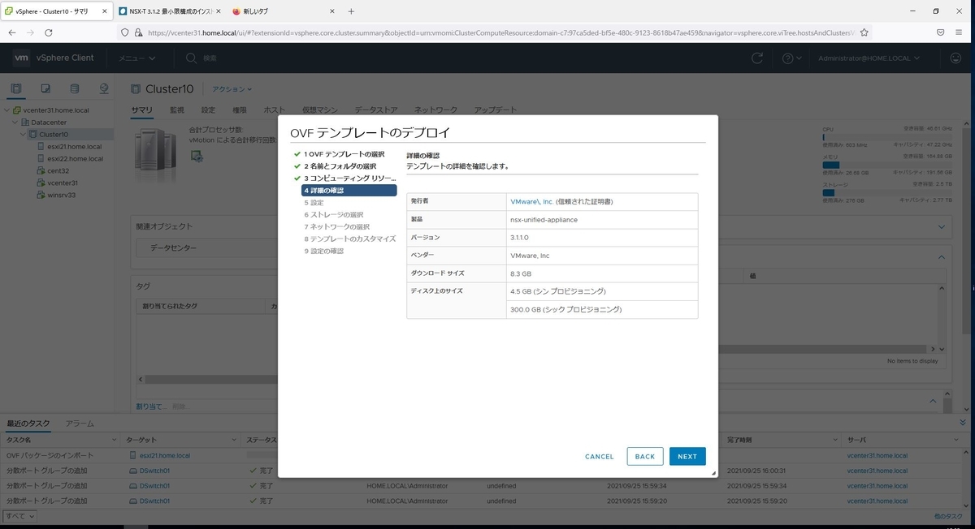Open a new browser tab with plus
The image size is (975, 529).
pyautogui.click(x=351, y=11)
